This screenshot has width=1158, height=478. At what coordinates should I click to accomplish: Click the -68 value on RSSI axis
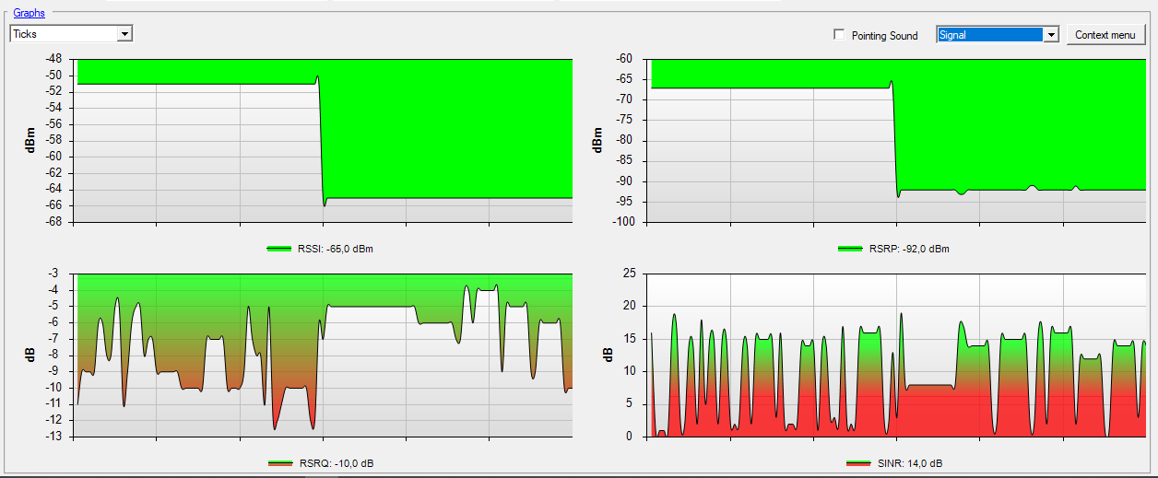point(53,221)
